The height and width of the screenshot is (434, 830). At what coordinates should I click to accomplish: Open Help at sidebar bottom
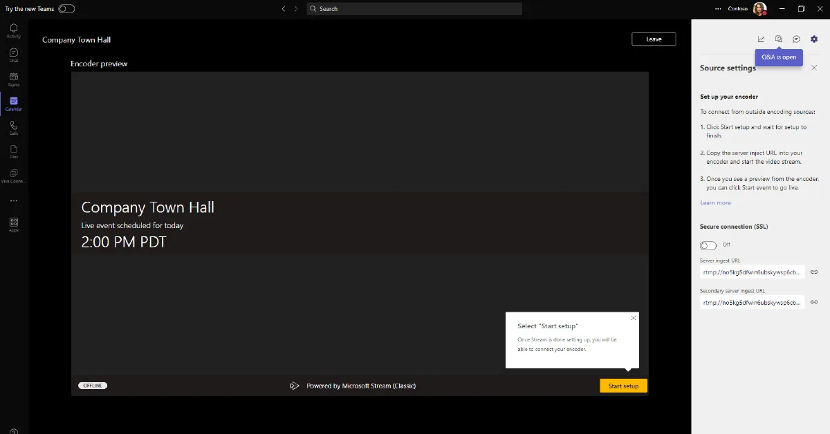(x=14, y=431)
